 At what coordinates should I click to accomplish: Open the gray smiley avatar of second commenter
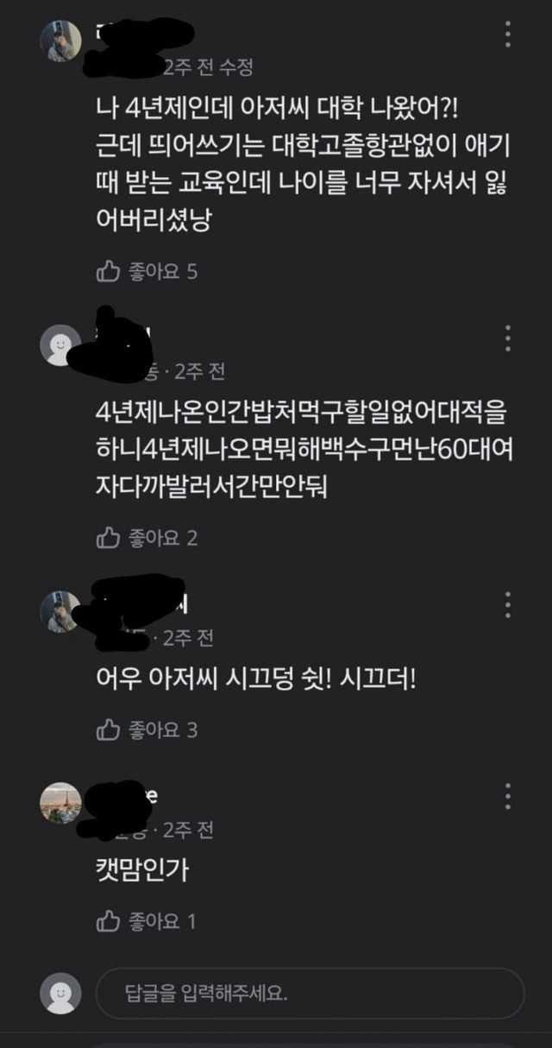click(60, 345)
